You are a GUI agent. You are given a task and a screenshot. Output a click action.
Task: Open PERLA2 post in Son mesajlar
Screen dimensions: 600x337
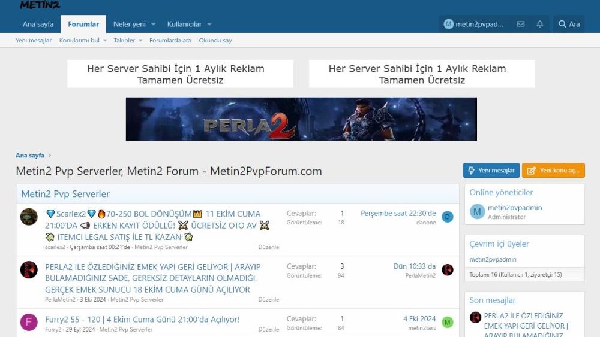point(526,325)
